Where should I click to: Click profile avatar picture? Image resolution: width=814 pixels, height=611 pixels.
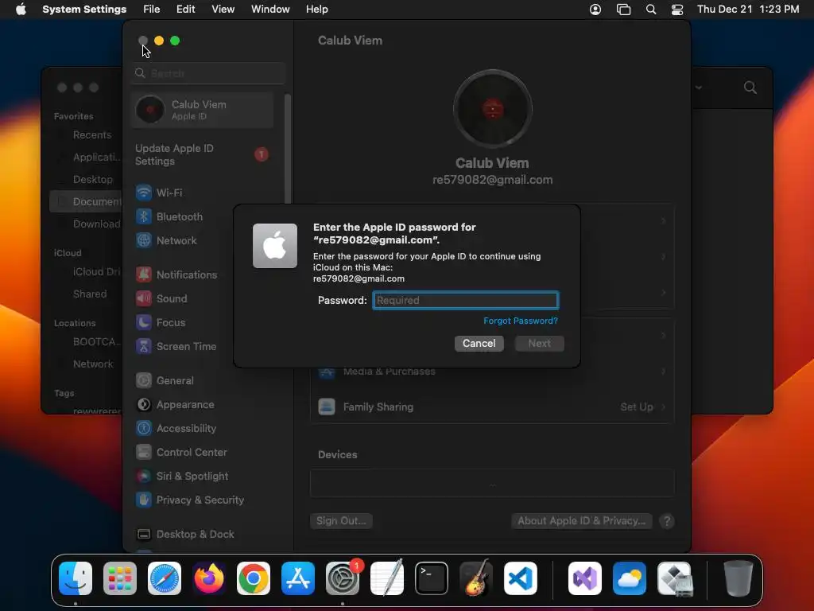493,109
